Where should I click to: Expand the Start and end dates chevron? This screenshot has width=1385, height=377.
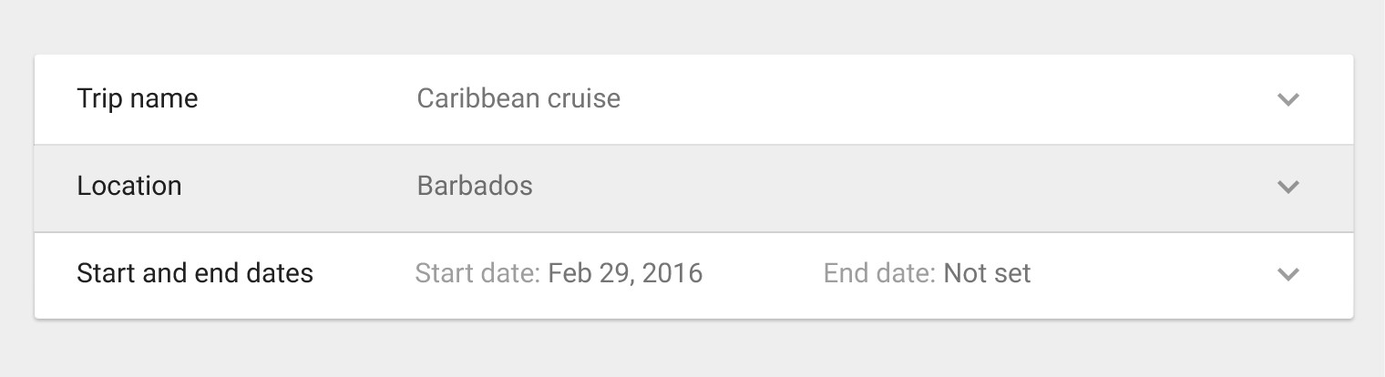(1288, 274)
